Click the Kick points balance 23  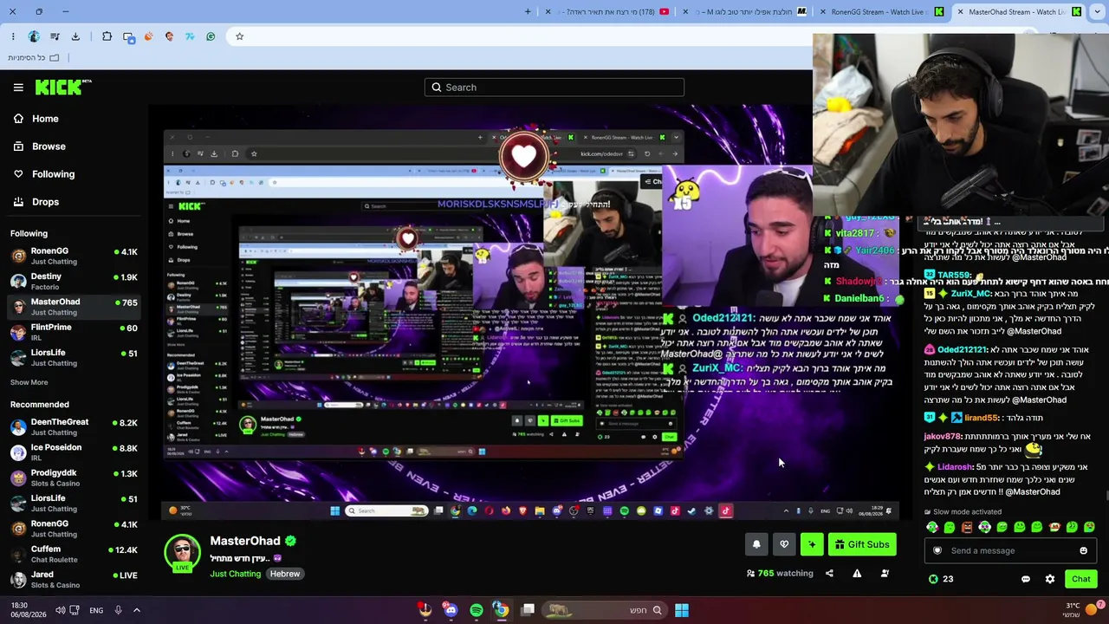coord(941,579)
